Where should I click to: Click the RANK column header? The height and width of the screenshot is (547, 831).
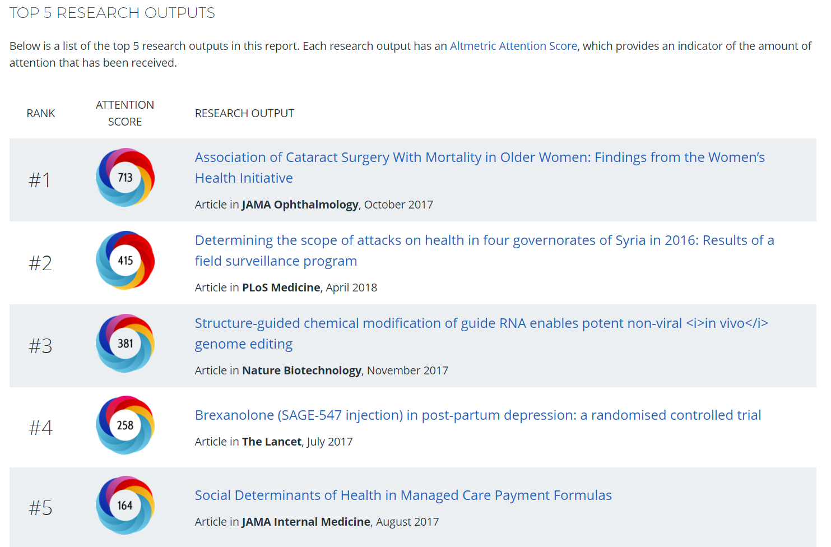click(41, 113)
